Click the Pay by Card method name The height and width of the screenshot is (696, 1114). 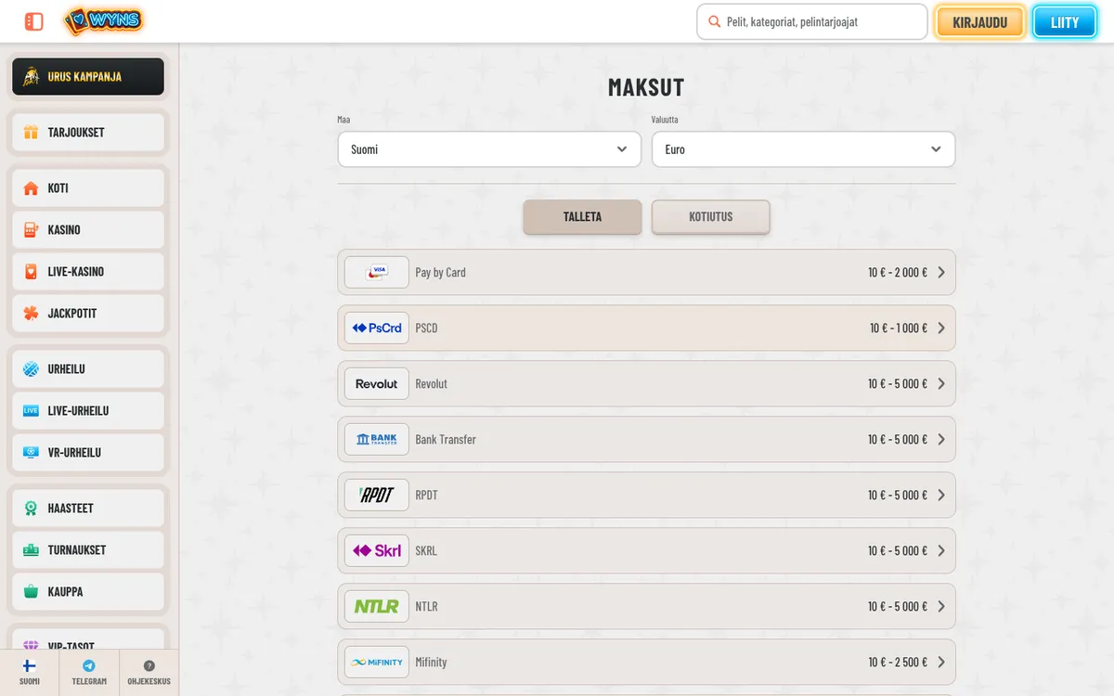click(x=441, y=273)
